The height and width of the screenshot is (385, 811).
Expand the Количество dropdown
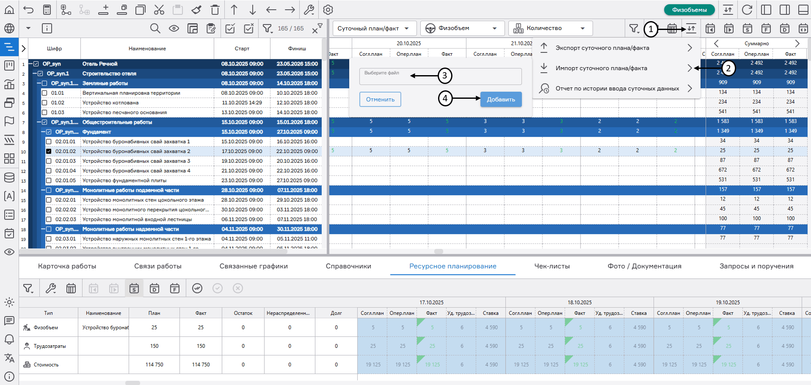pyautogui.click(x=550, y=28)
